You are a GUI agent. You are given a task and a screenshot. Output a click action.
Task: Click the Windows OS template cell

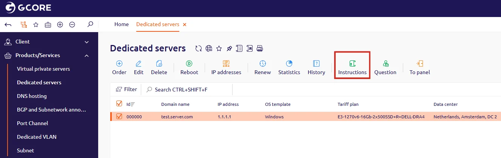coord(274,117)
